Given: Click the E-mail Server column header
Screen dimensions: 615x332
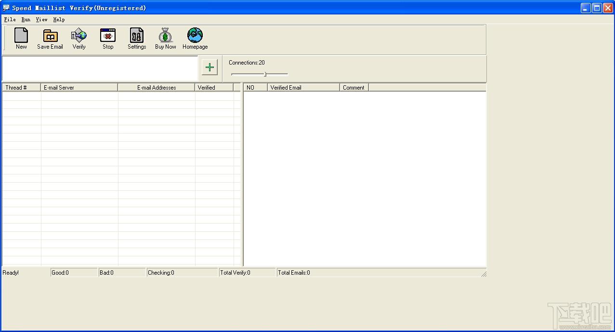Looking at the screenshot, I should pyautogui.click(x=79, y=87).
